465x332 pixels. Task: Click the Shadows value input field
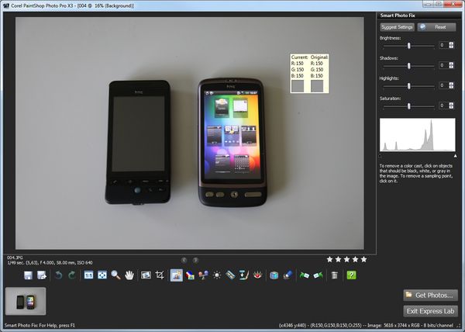pyautogui.click(x=443, y=65)
